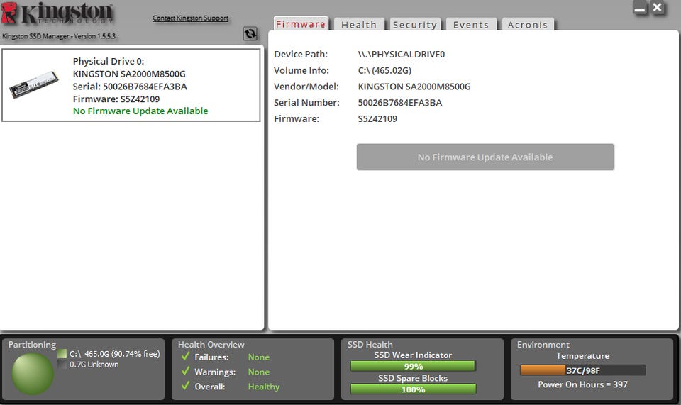This screenshot has height=405, width=681.
Task: Click the No Firmware Update Available button
Action: pyautogui.click(x=485, y=157)
